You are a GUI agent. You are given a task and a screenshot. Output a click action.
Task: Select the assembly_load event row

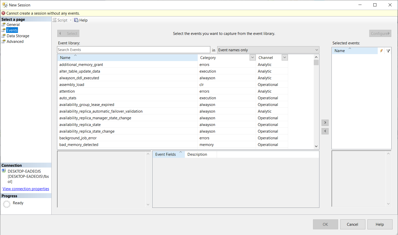coord(72,85)
